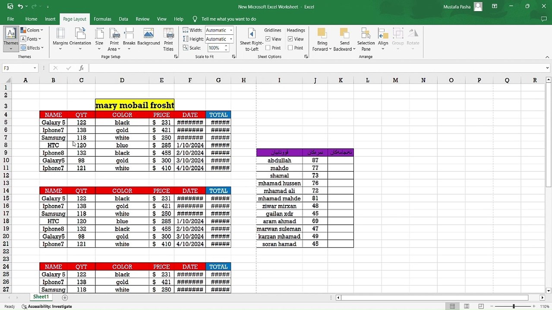
Task: Open the Width Automatic dropdown
Action: [231, 30]
